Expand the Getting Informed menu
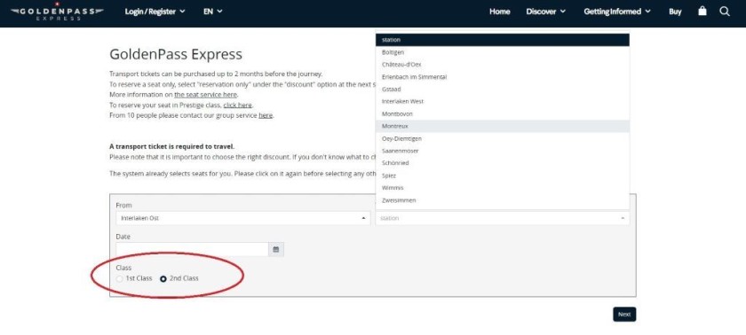The height and width of the screenshot is (335, 746). 617,12
